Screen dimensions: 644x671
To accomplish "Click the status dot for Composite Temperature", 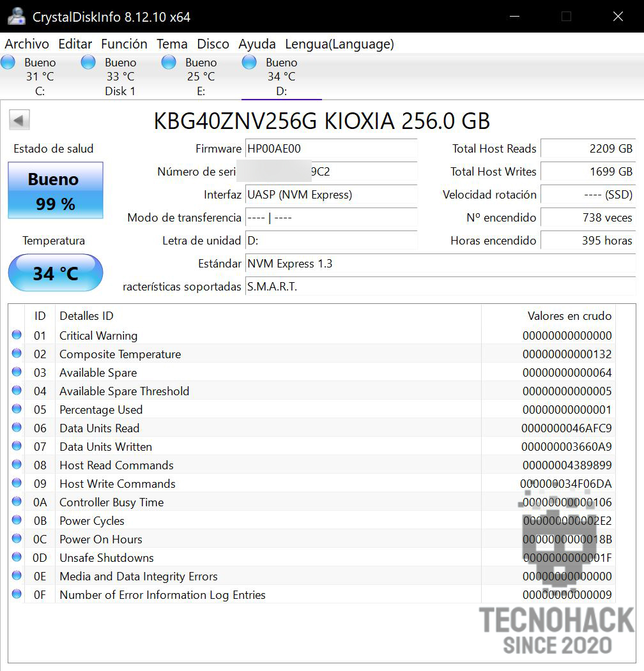I will click(x=17, y=354).
